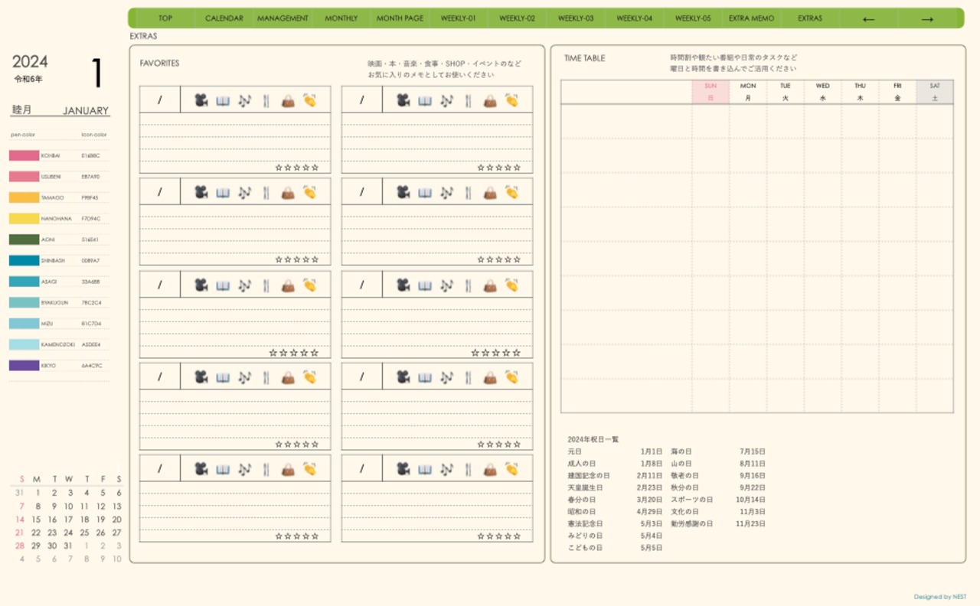Click January 15 in the mini calendar
Image resolution: width=980 pixels, height=606 pixels.
coord(36,520)
